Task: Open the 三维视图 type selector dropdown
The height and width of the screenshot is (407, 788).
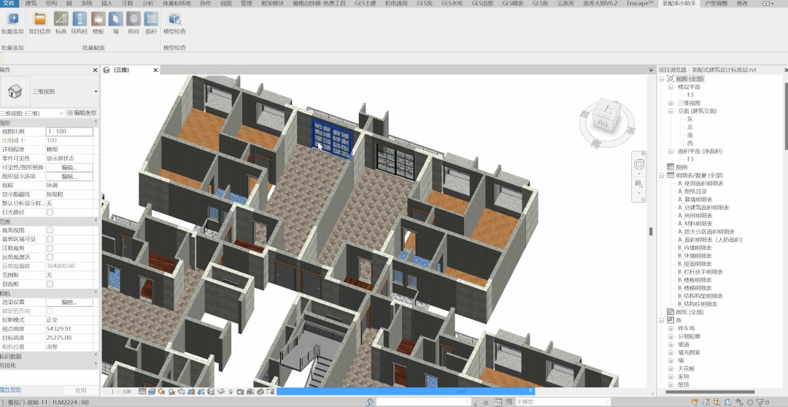Action: (96, 92)
